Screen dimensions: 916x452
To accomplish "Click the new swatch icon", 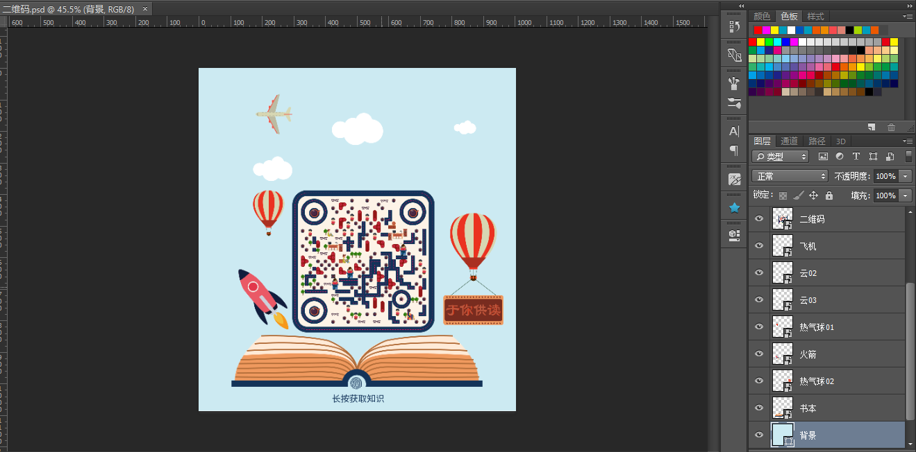I will [x=872, y=127].
